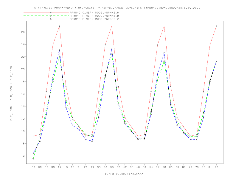Click y-axis tick label 24
The image size is (236, 182).
[23, 44]
